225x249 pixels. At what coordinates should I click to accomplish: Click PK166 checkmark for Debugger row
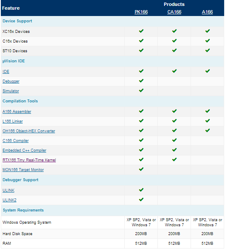point(141,80)
